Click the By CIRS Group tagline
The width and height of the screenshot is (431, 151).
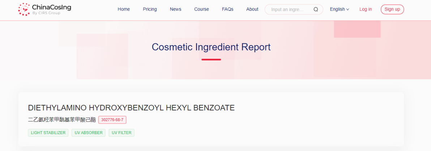46,13
